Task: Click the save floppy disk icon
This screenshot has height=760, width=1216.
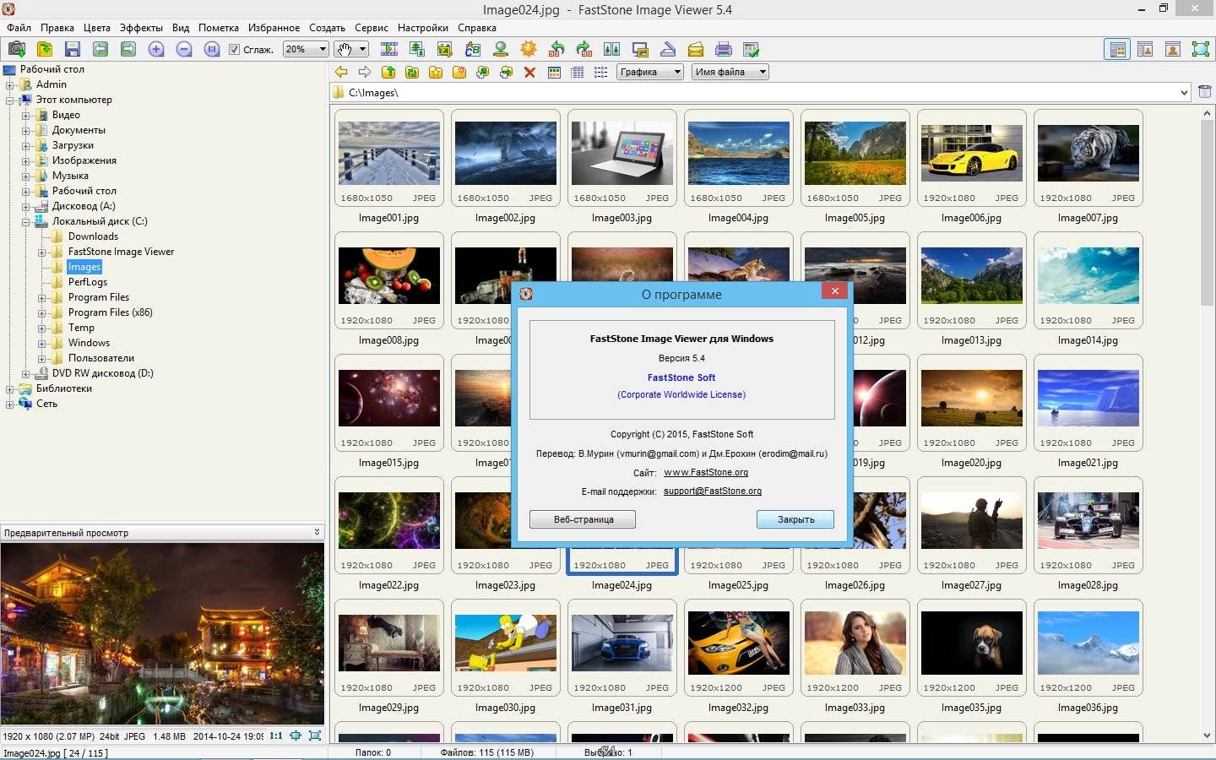Action: (x=73, y=49)
